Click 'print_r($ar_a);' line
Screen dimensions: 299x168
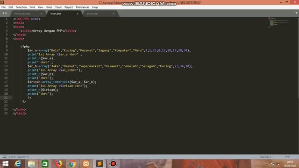coord(41,58)
